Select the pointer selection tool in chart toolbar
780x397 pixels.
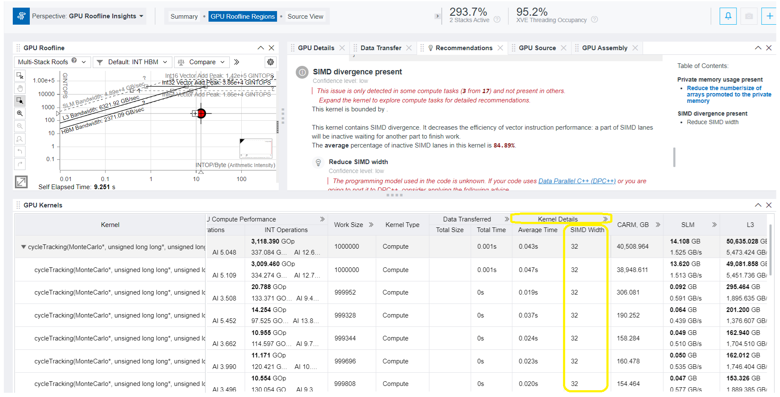coord(20,76)
